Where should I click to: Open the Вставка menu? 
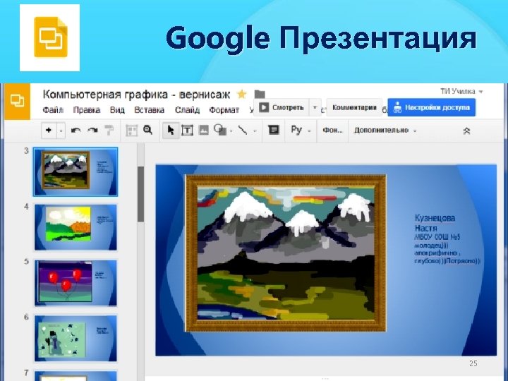coord(150,110)
